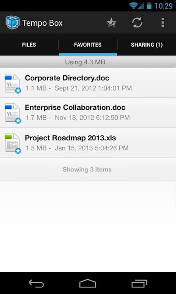Tap the Tempo Box cube app icon

12,23
